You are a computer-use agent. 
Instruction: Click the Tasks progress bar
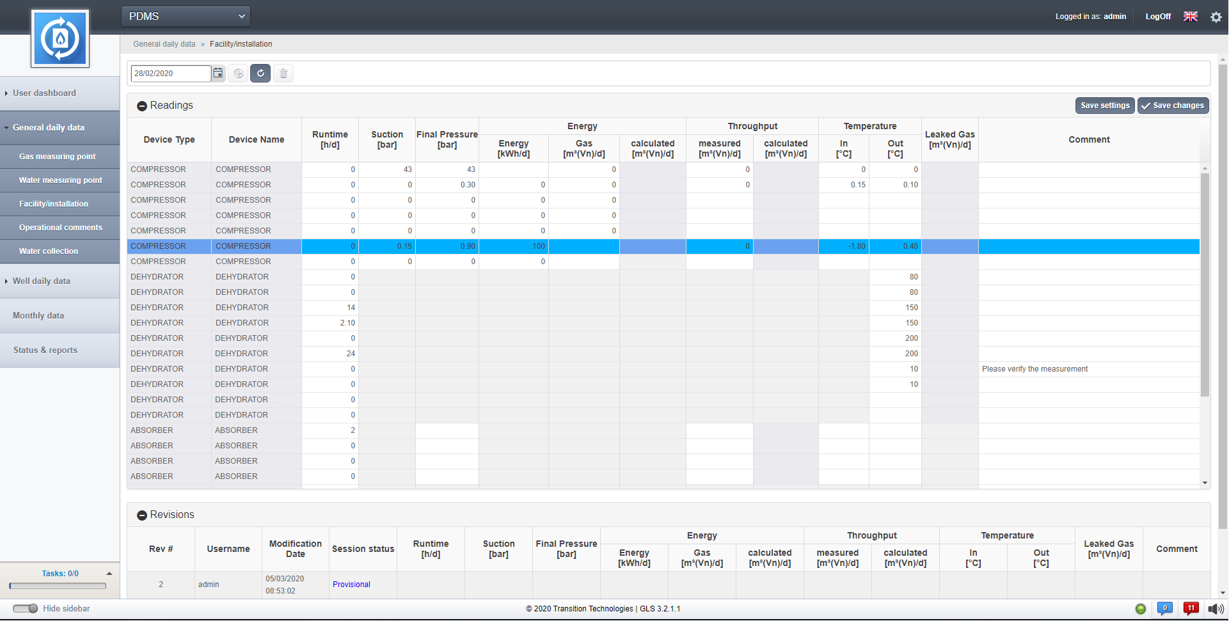click(58, 586)
